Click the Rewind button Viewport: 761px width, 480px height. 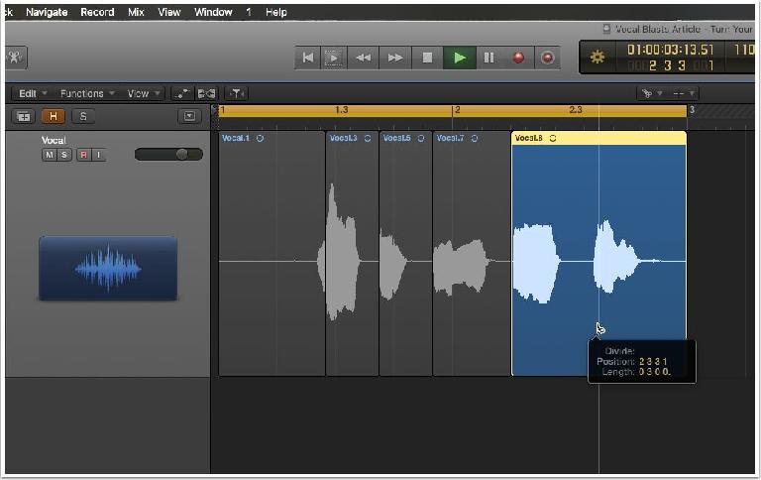pos(363,58)
